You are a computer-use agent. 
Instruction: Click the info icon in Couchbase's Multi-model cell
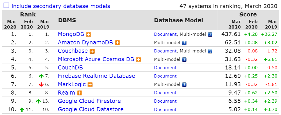tap(210, 51)
